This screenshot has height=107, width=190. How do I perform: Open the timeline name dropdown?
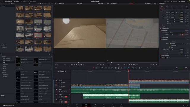(132, 4)
